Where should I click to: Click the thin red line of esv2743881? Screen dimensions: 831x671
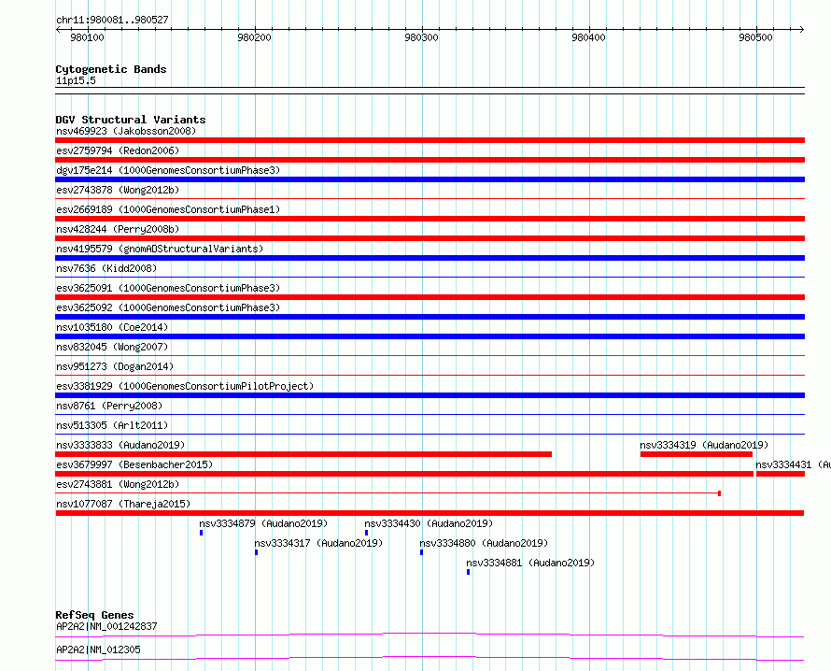click(387, 493)
